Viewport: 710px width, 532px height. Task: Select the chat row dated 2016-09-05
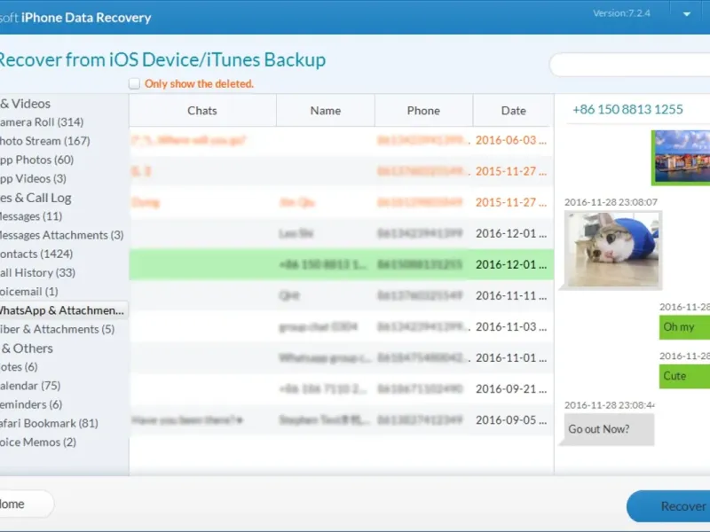(342, 419)
